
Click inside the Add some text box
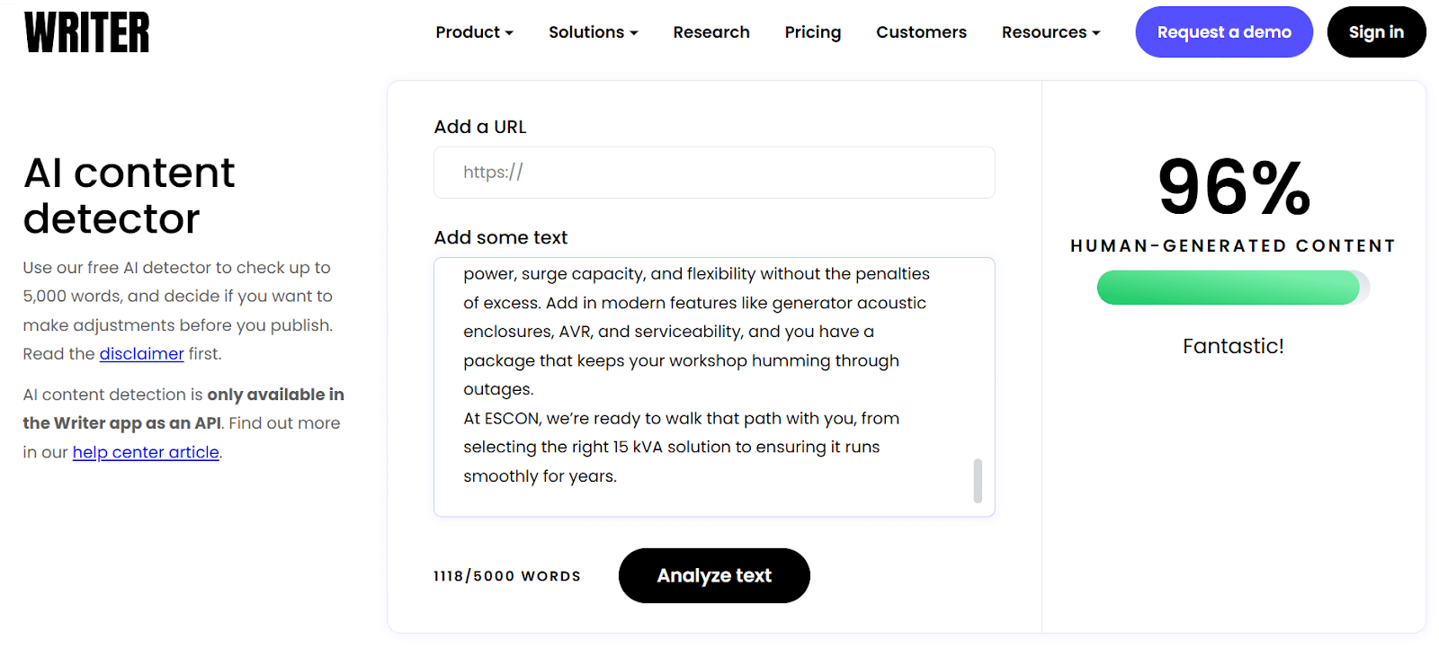[x=702, y=377]
